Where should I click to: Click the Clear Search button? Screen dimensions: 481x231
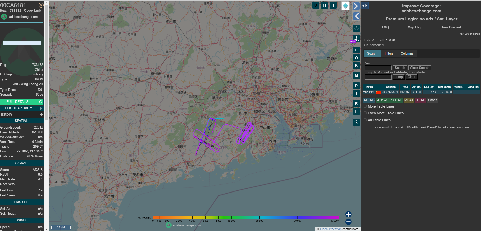420,68
